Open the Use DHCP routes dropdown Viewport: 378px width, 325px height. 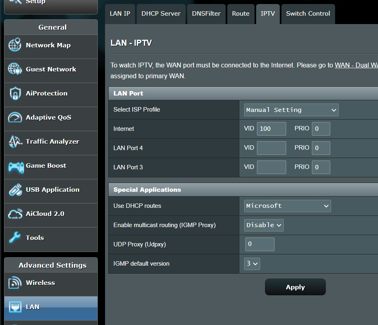coord(287,206)
